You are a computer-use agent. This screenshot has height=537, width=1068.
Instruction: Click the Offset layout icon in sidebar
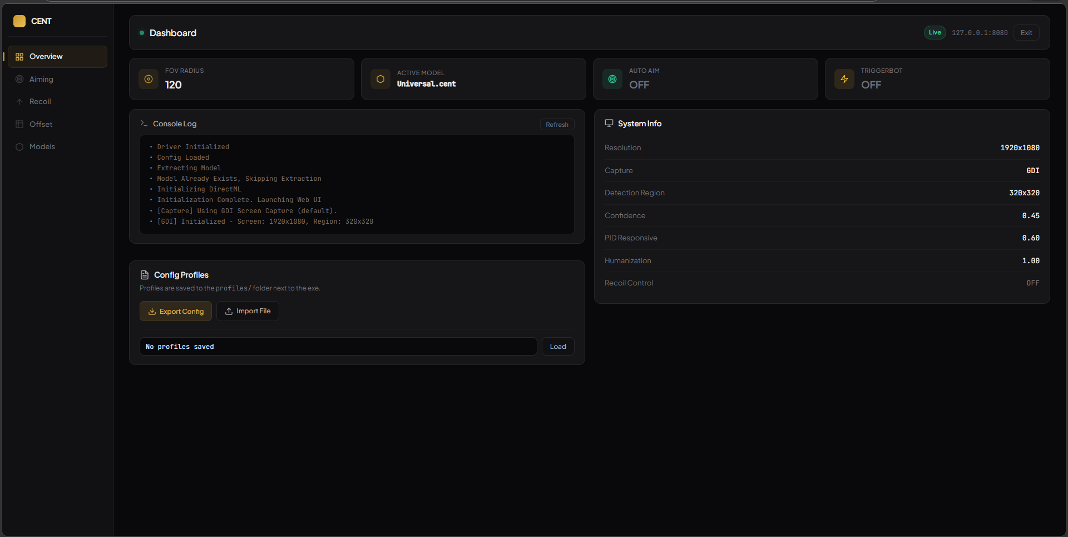(x=19, y=124)
